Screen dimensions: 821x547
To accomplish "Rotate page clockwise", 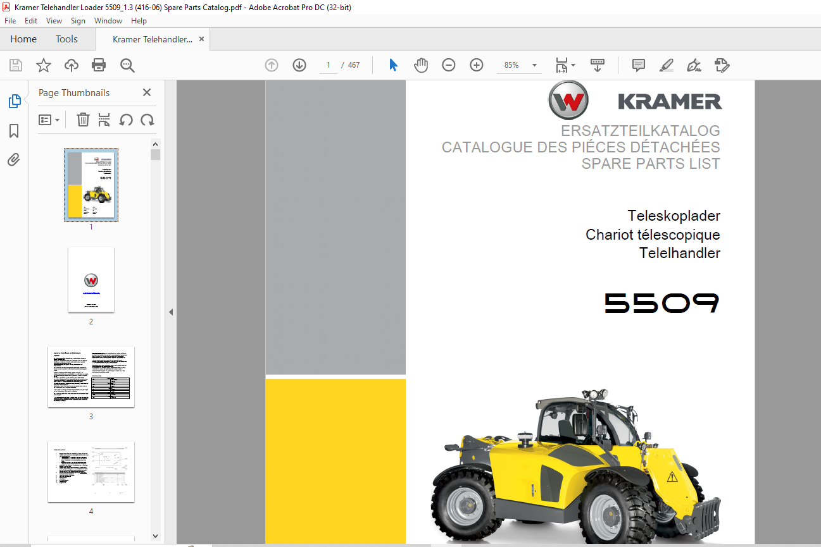I will pos(147,120).
